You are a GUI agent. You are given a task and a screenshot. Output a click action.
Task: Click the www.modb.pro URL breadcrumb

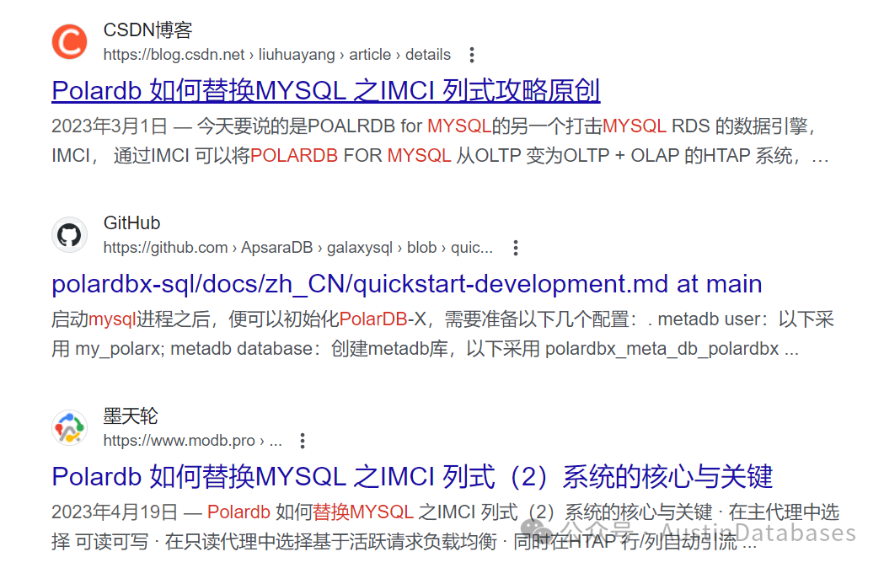click(x=192, y=441)
